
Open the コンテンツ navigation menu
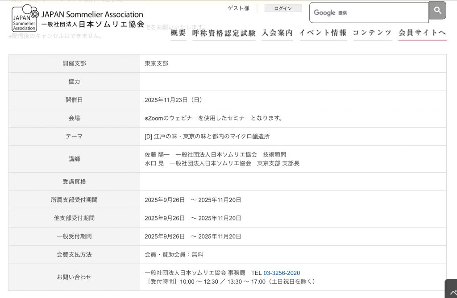pos(372,33)
